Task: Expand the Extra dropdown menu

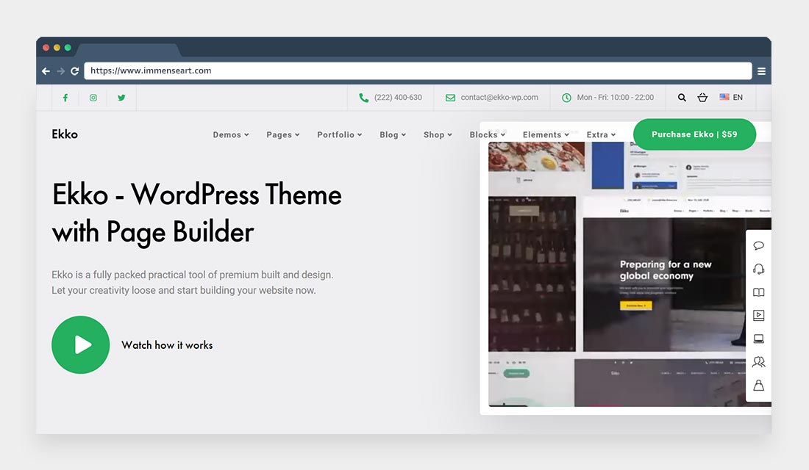Action: (x=601, y=134)
